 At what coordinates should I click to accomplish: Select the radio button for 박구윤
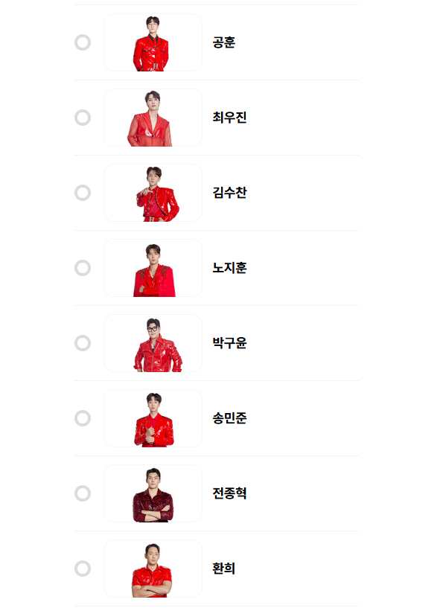pyautogui.click(x=82, y=343)
